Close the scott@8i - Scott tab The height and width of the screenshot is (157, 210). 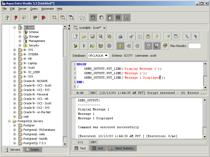point(104,28)
